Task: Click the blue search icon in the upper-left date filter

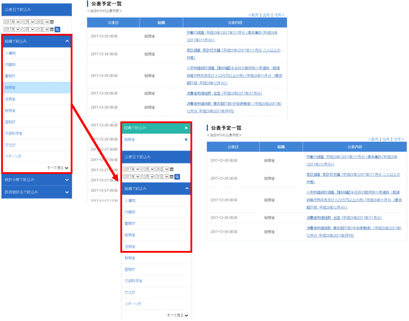Action: coord(57,29)
